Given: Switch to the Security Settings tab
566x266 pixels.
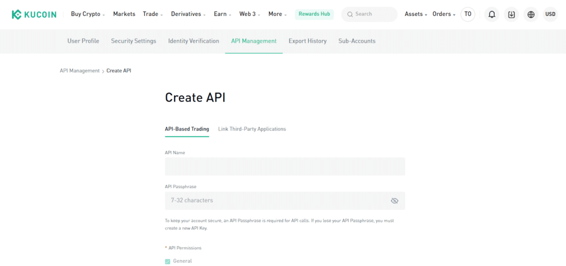Looking at the screenshot, I should point(134,41).
